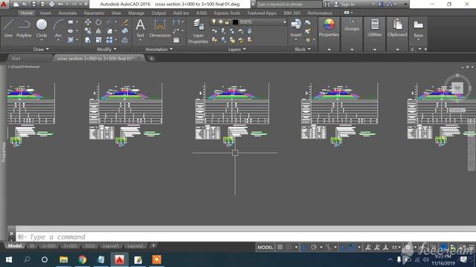Viewport: 476px width, 267px height.
Task: Toggle layer freeze sun icon
Action: pos(220,22)
